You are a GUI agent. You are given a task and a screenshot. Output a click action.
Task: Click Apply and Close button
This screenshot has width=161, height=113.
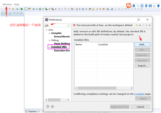120,107
